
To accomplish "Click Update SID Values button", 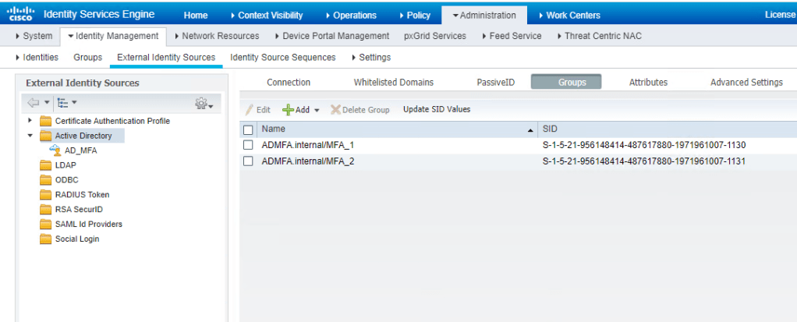I will coord(437,110).
